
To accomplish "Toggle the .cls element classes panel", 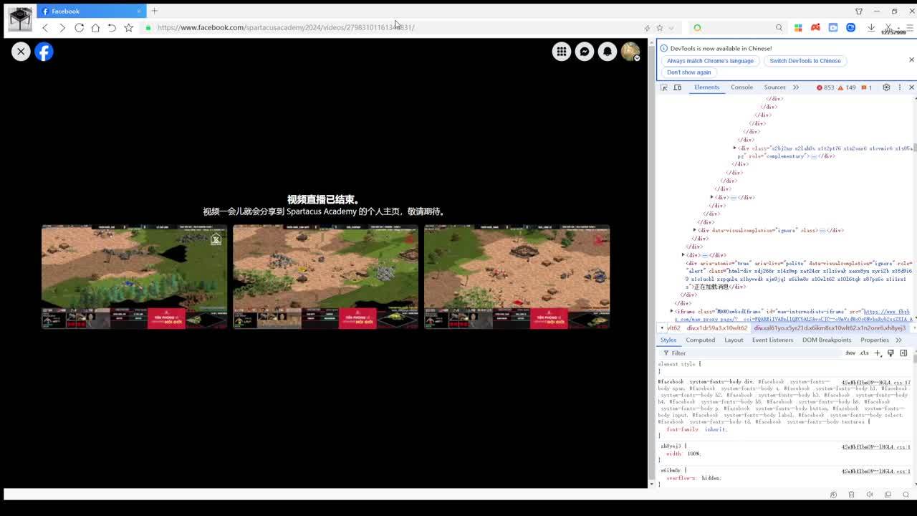I will click(864, 353).
